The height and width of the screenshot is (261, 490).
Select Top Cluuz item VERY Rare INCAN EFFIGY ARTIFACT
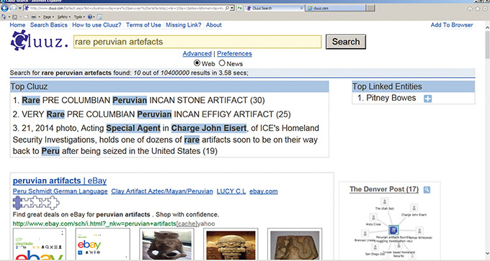pos(151,114)
